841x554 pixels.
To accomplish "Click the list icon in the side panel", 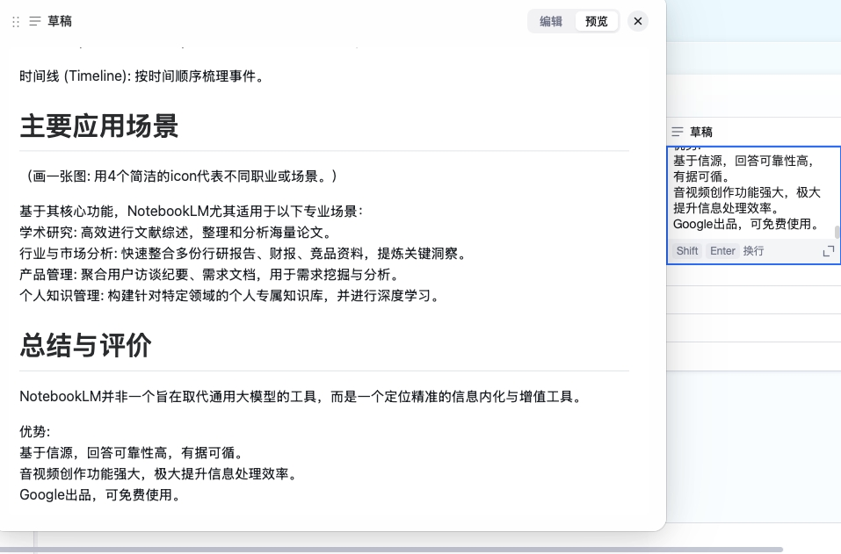I will (x=678, y=132).
